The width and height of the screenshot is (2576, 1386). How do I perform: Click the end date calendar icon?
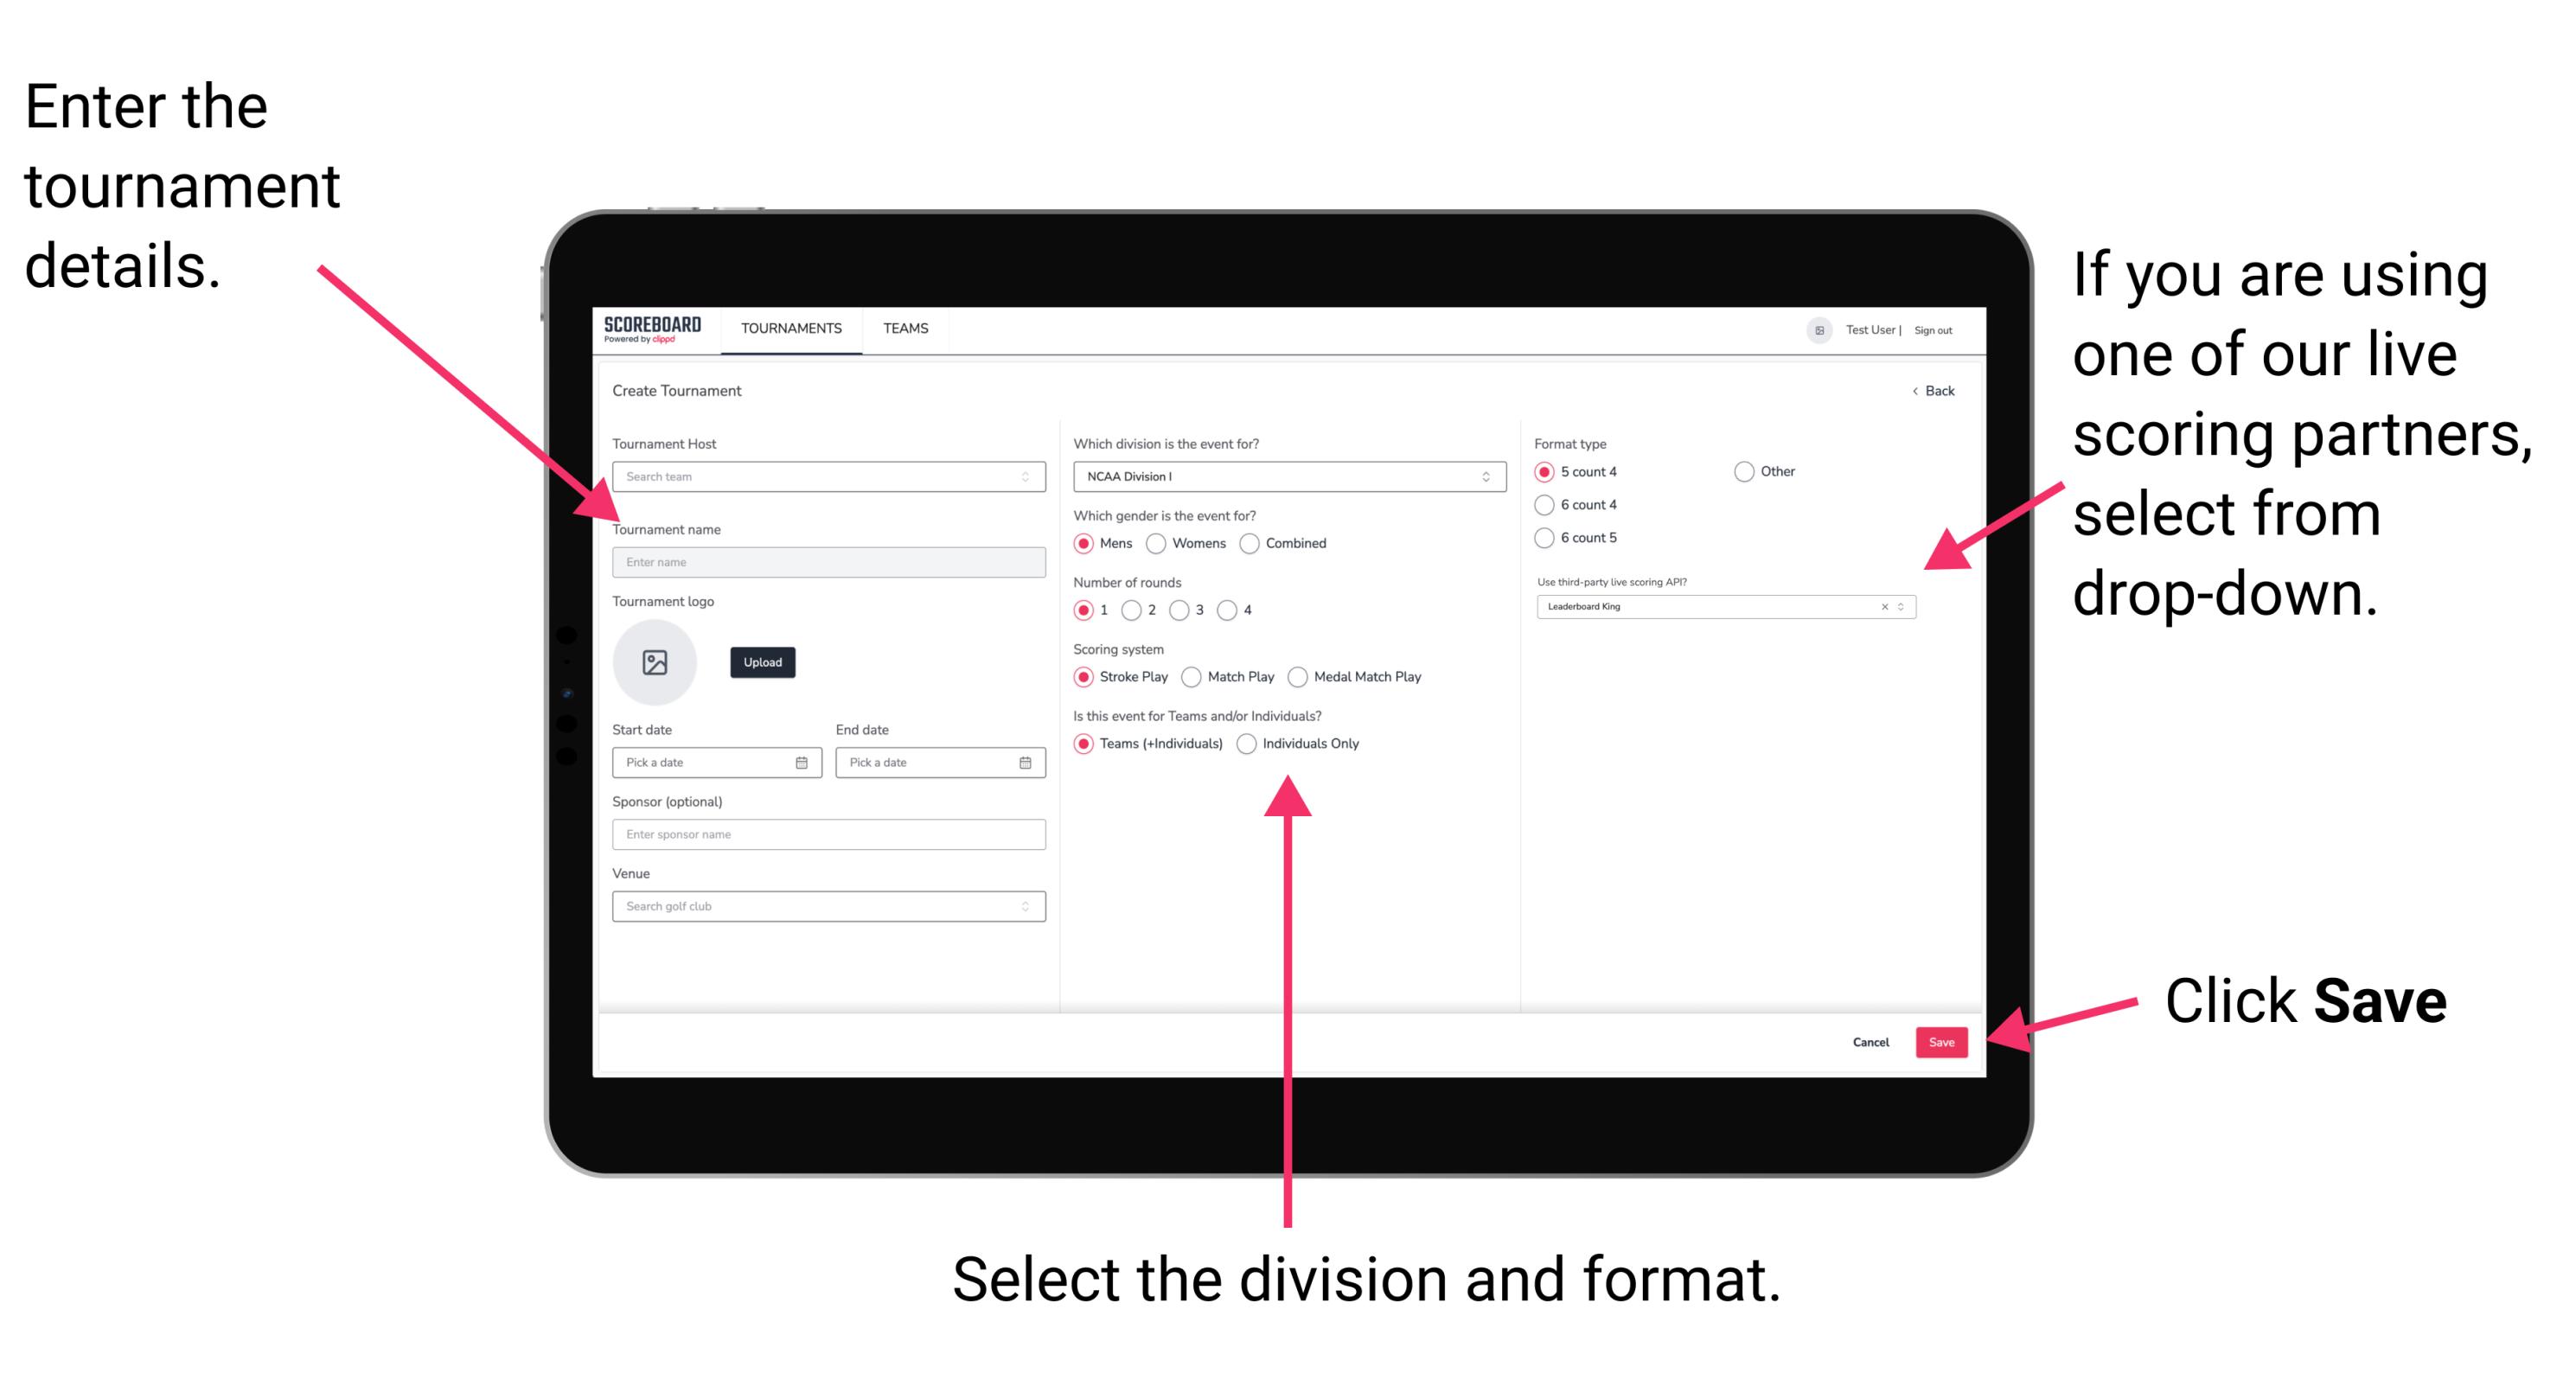1026,763
